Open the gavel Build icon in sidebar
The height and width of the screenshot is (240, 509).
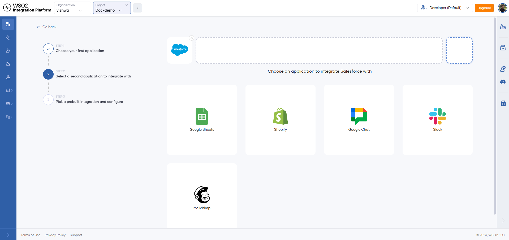(8, 51)
